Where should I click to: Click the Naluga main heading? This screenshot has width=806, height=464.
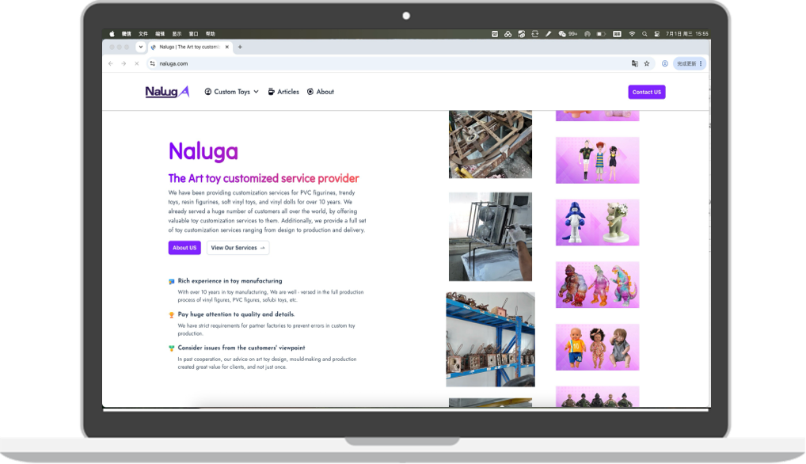click(203, 151)
